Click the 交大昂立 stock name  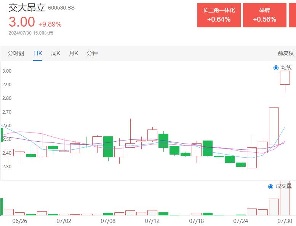[x=27, y=8]
